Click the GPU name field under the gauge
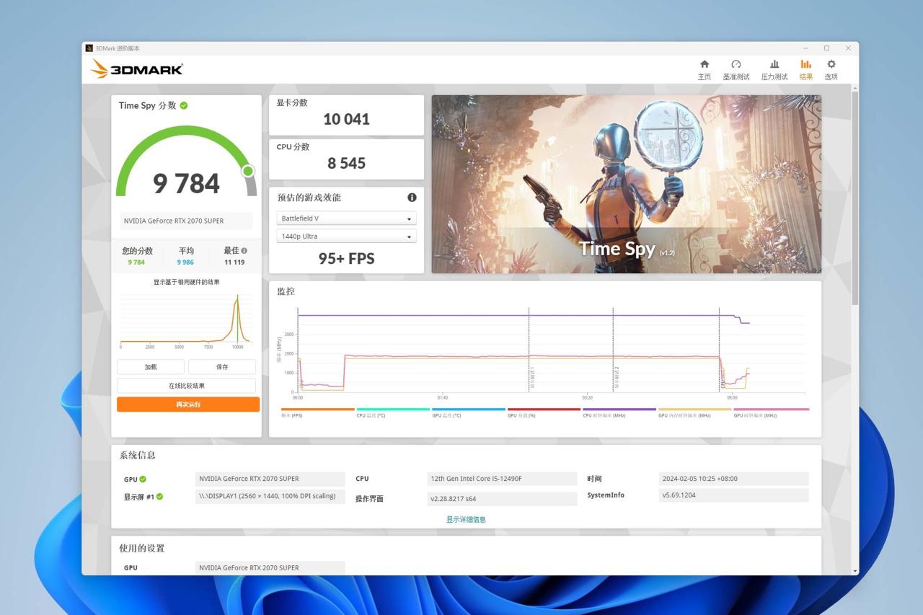The image size is (923, 615). (186, 221)
